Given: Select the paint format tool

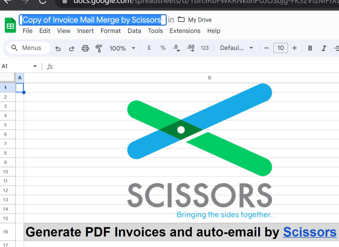Looking at the screenshot, I should coord(99,48).
